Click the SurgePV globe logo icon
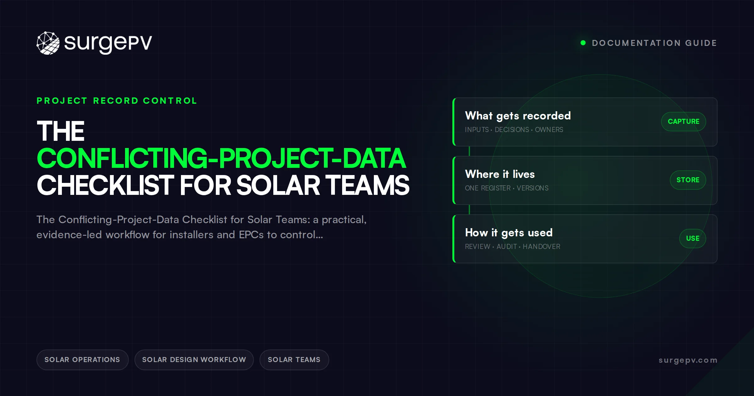 [x=48, y=43]
